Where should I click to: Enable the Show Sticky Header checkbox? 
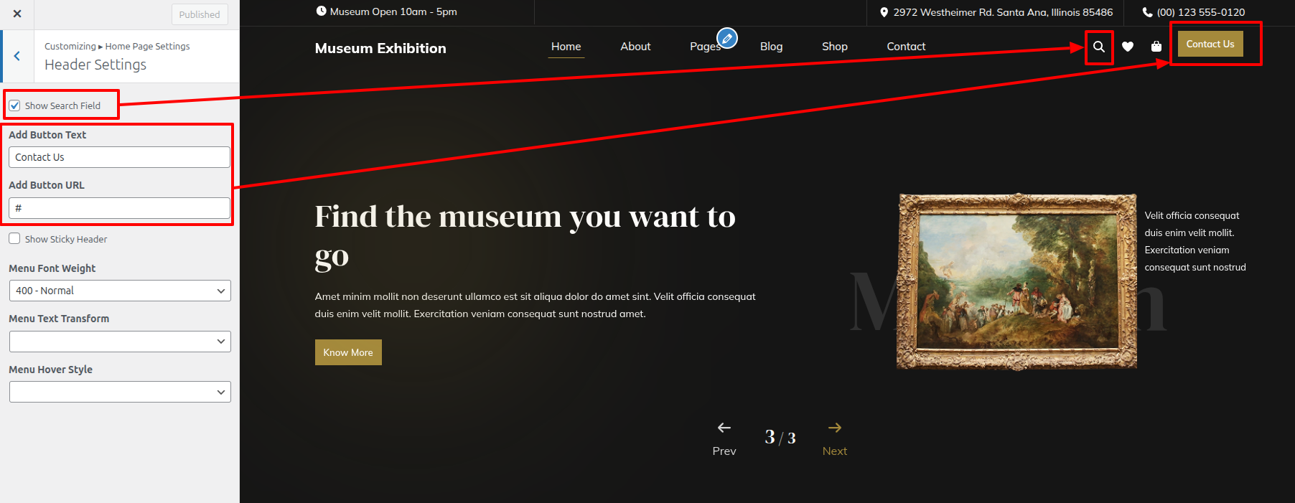15,239
